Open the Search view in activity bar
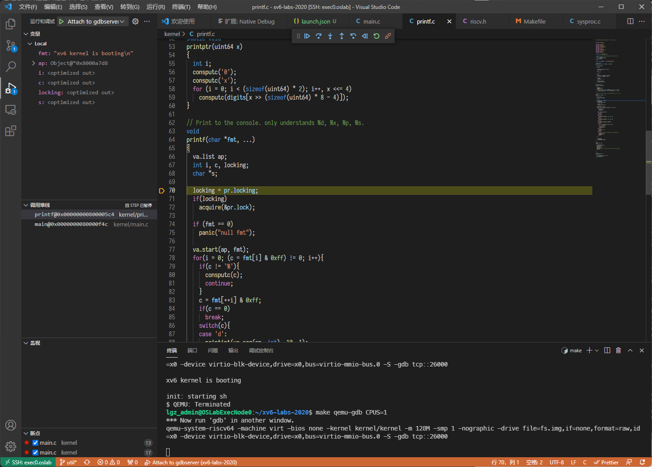 (10, 67)
